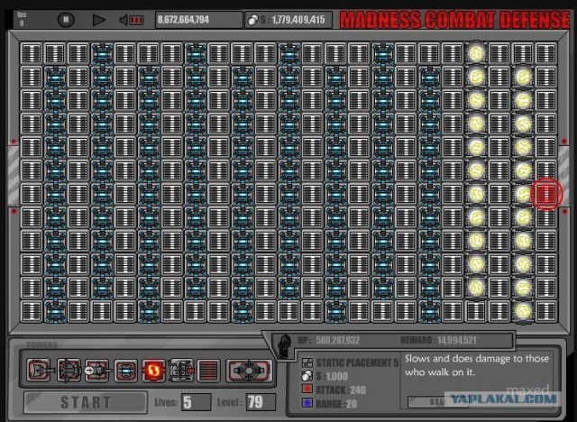
Task: Click the TOWERS panel label
Action: (x=42, y=344)
